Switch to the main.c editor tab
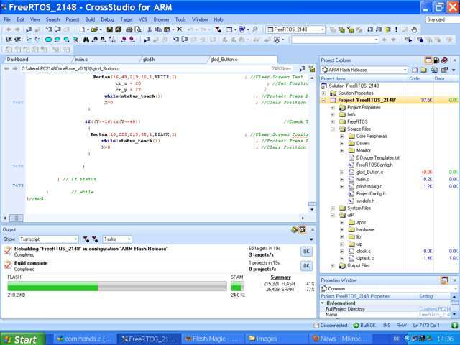 click(81, 60)
